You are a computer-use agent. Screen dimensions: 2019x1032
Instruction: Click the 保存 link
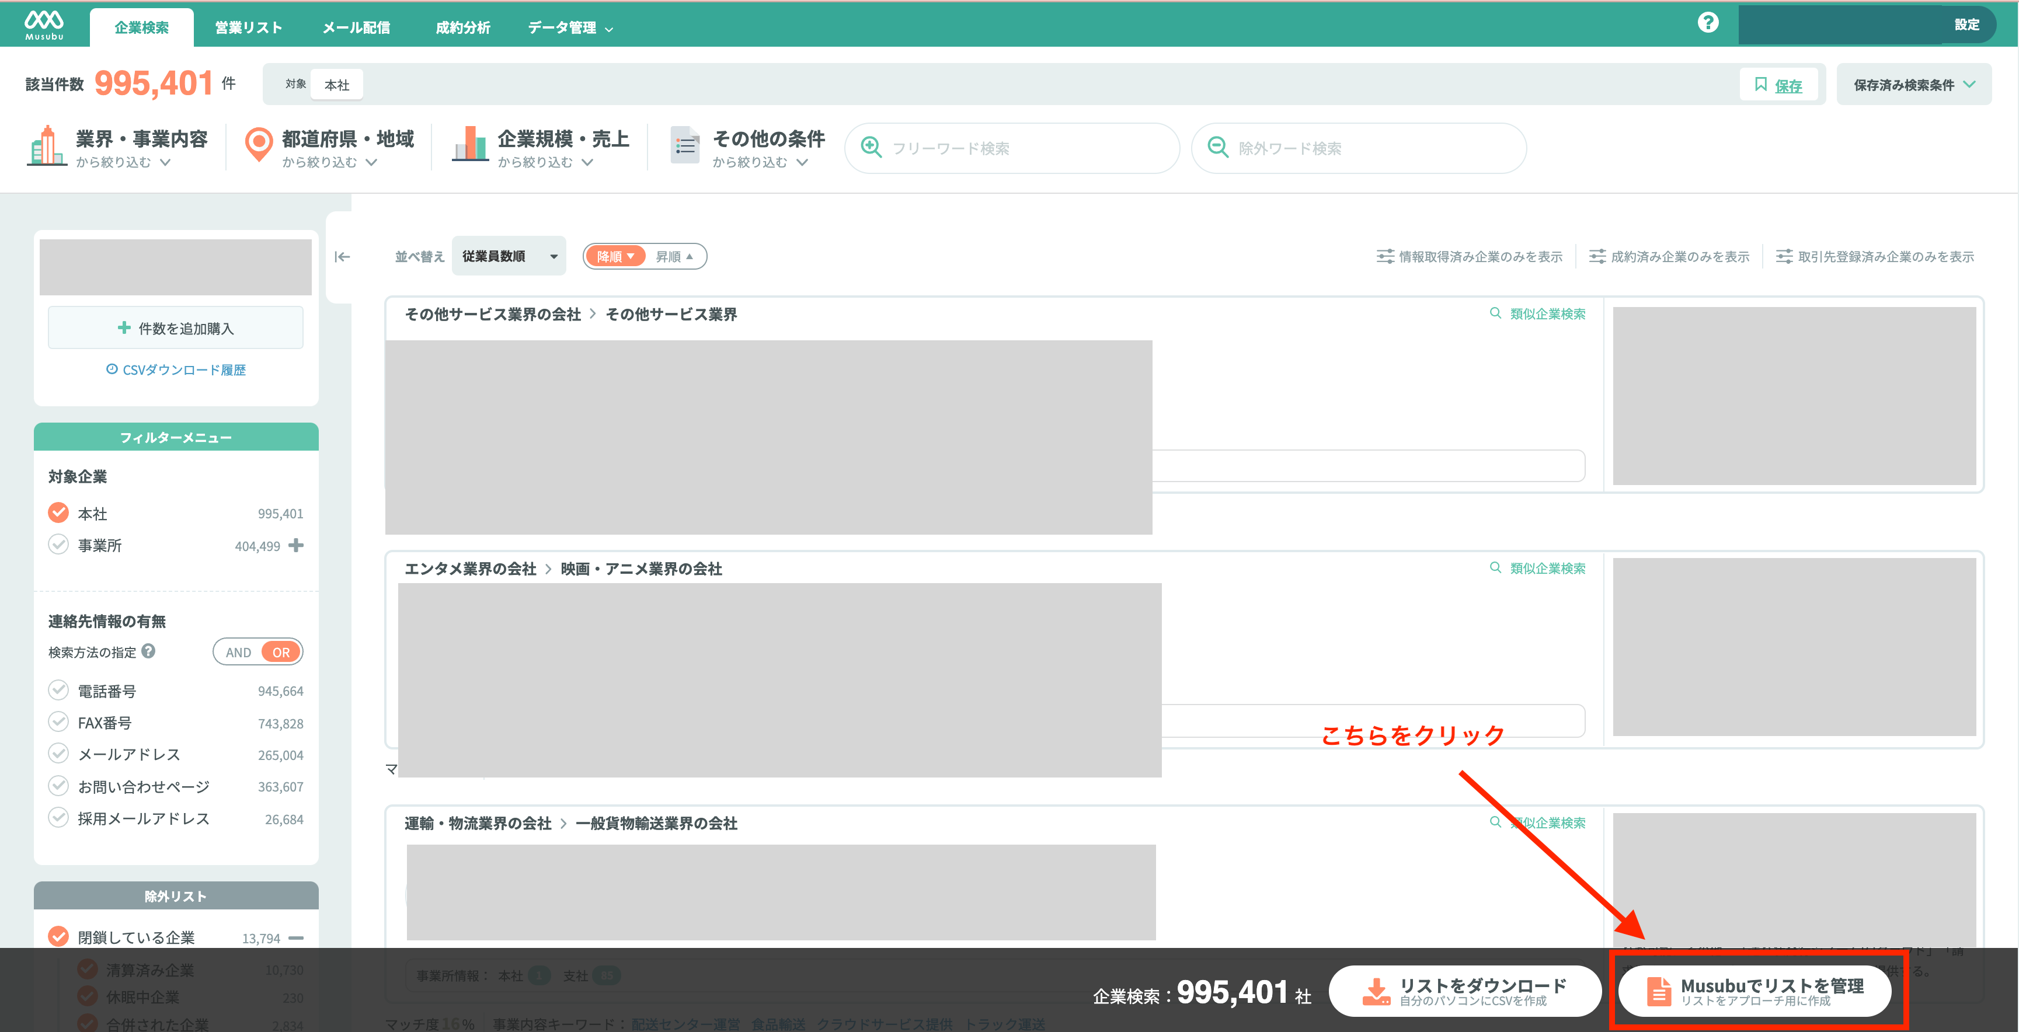click(1788, 85)
